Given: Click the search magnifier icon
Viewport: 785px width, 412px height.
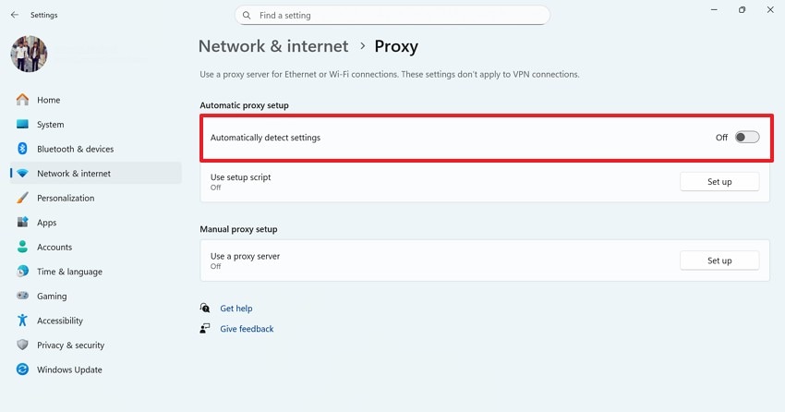Looking at the screenshot, I should click(x=247, y=16).
